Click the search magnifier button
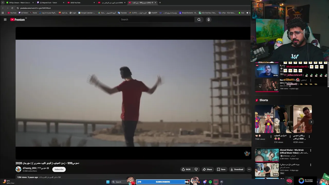329x185 pixels. pyautogui.click(x=199, y=20)
